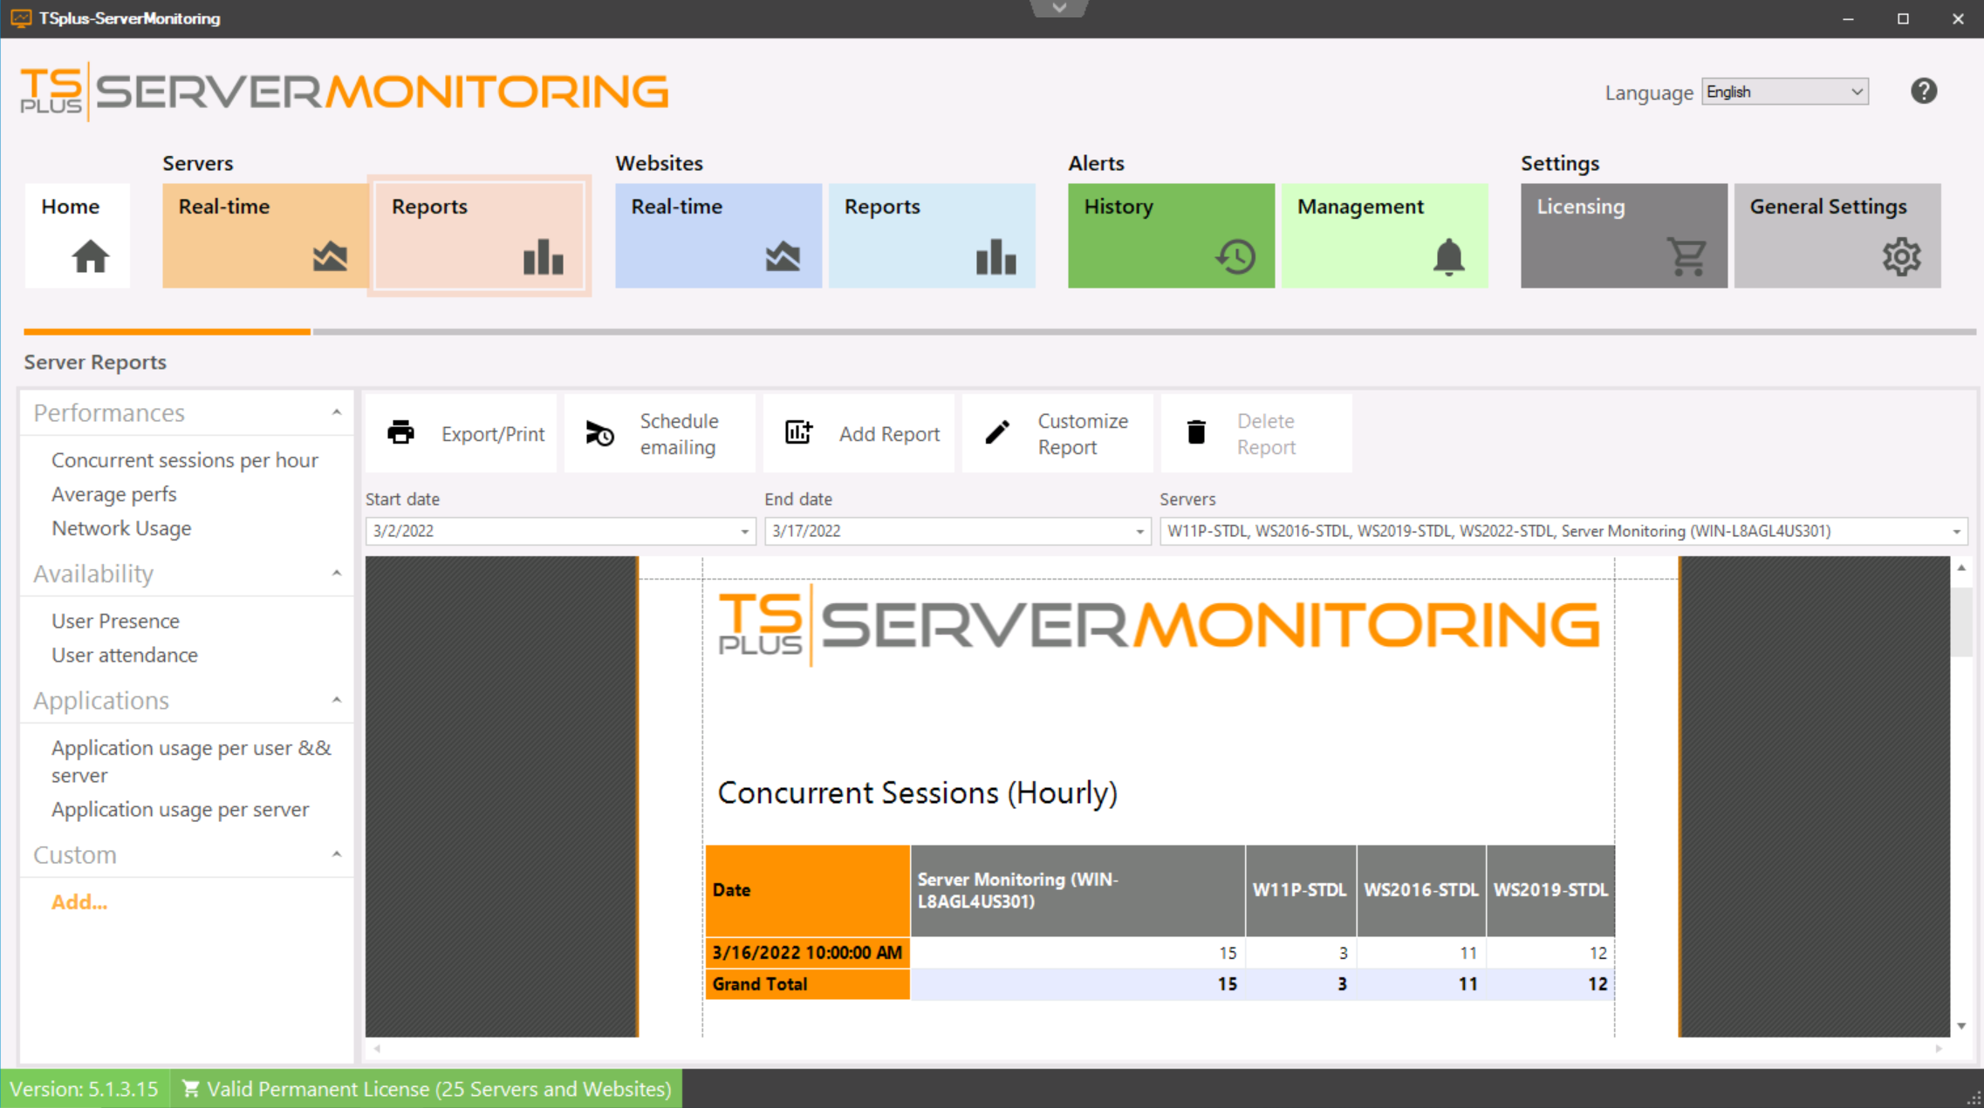
Task: Click Add... custom report link
Action: 79,902
